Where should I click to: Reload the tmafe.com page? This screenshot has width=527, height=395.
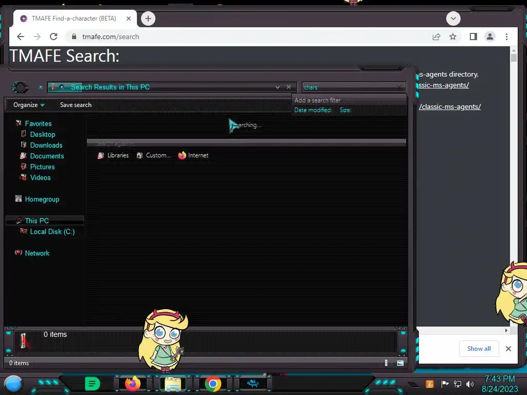[54, 37]
